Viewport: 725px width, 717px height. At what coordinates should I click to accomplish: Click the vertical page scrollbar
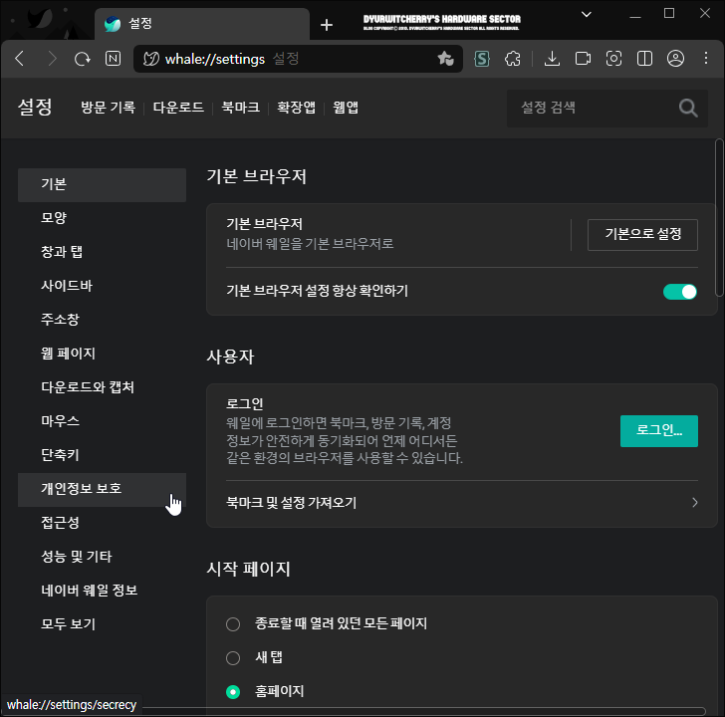click(719, 217)
